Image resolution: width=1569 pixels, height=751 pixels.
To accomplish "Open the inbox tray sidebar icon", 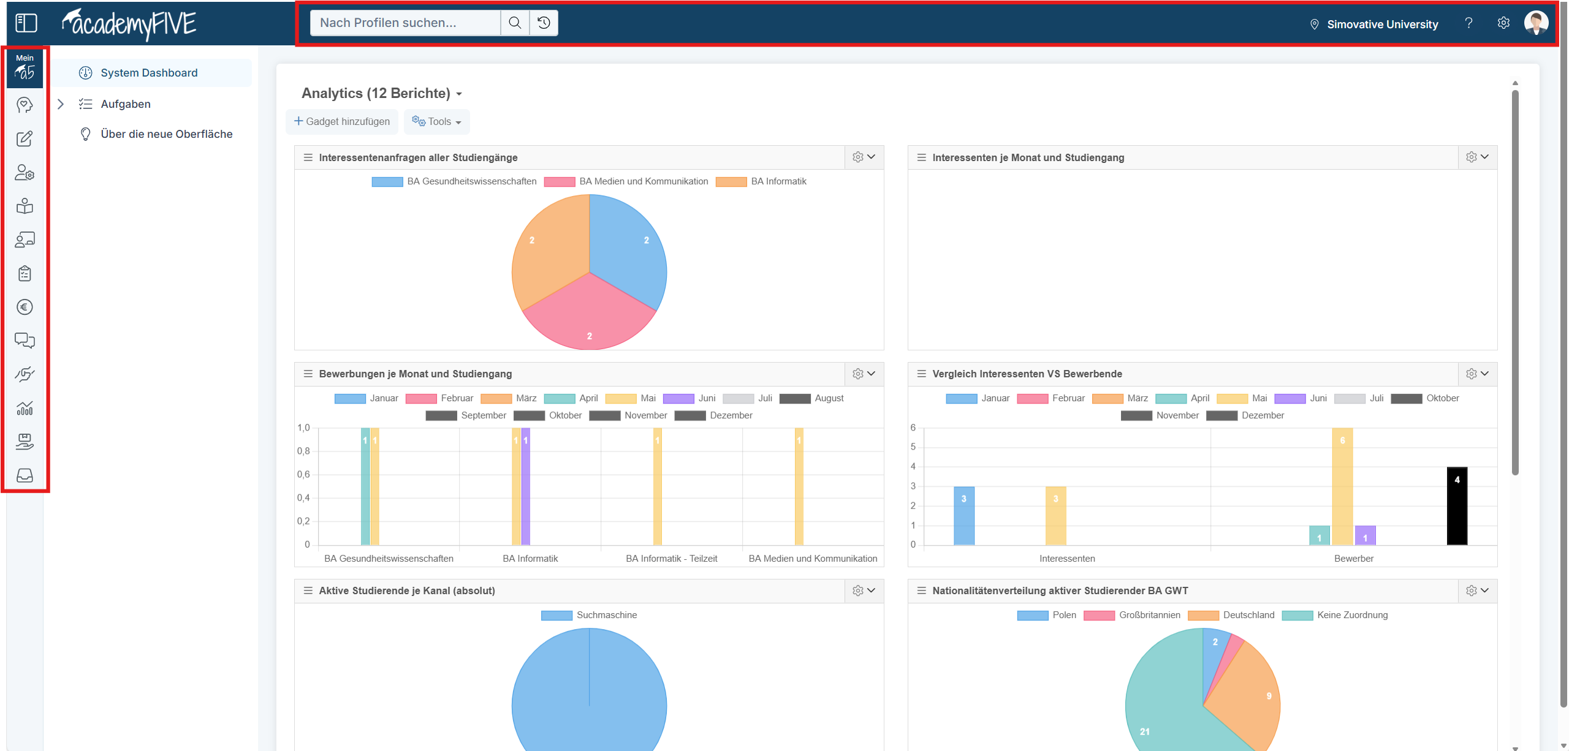I will pyautogui.click(x=25, y=475).
